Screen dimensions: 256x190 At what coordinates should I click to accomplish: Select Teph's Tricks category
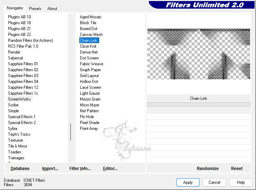[19, 134]
